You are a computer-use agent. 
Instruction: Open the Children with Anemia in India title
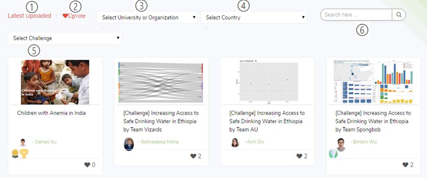[x=52, y=113]
